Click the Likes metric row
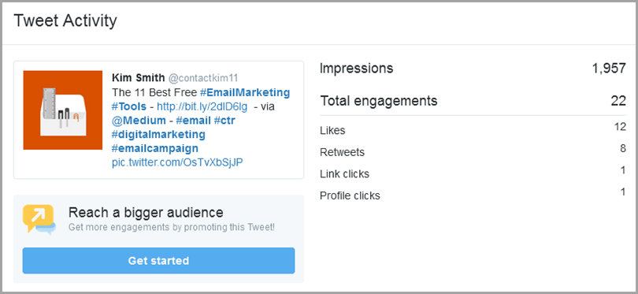Image resolution: width=638 pixels, height=294 pixels. [473, 130]
